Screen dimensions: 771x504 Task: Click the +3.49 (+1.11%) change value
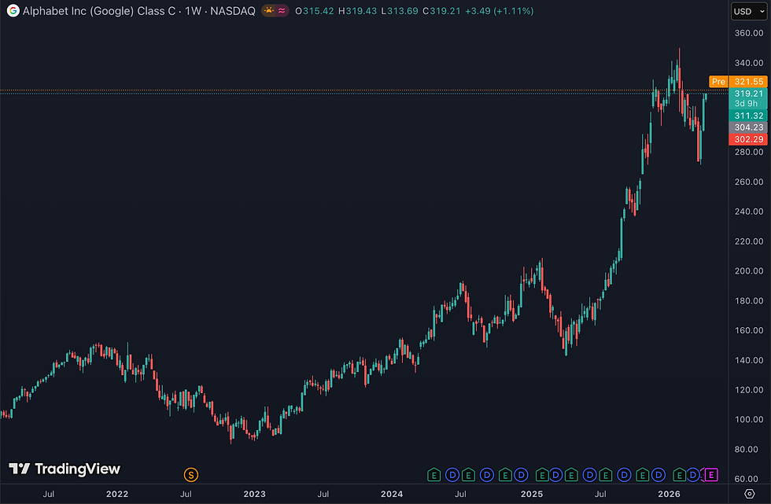click(x=499, y=11)
